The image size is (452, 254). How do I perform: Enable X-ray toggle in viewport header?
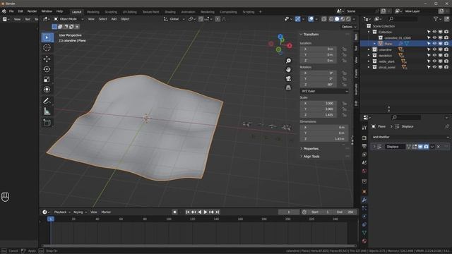click(324, 19)
